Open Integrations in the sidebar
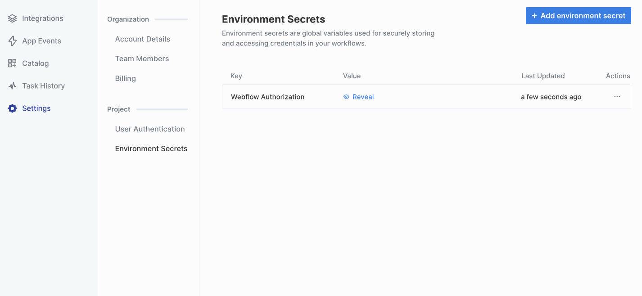Image resolution: width=642 pixels, height=296 pixels. pyautogui.click(x=43, y=18)
